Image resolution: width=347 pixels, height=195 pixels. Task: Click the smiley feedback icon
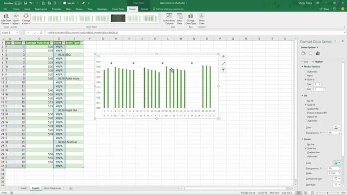click(x=343, y=9)
